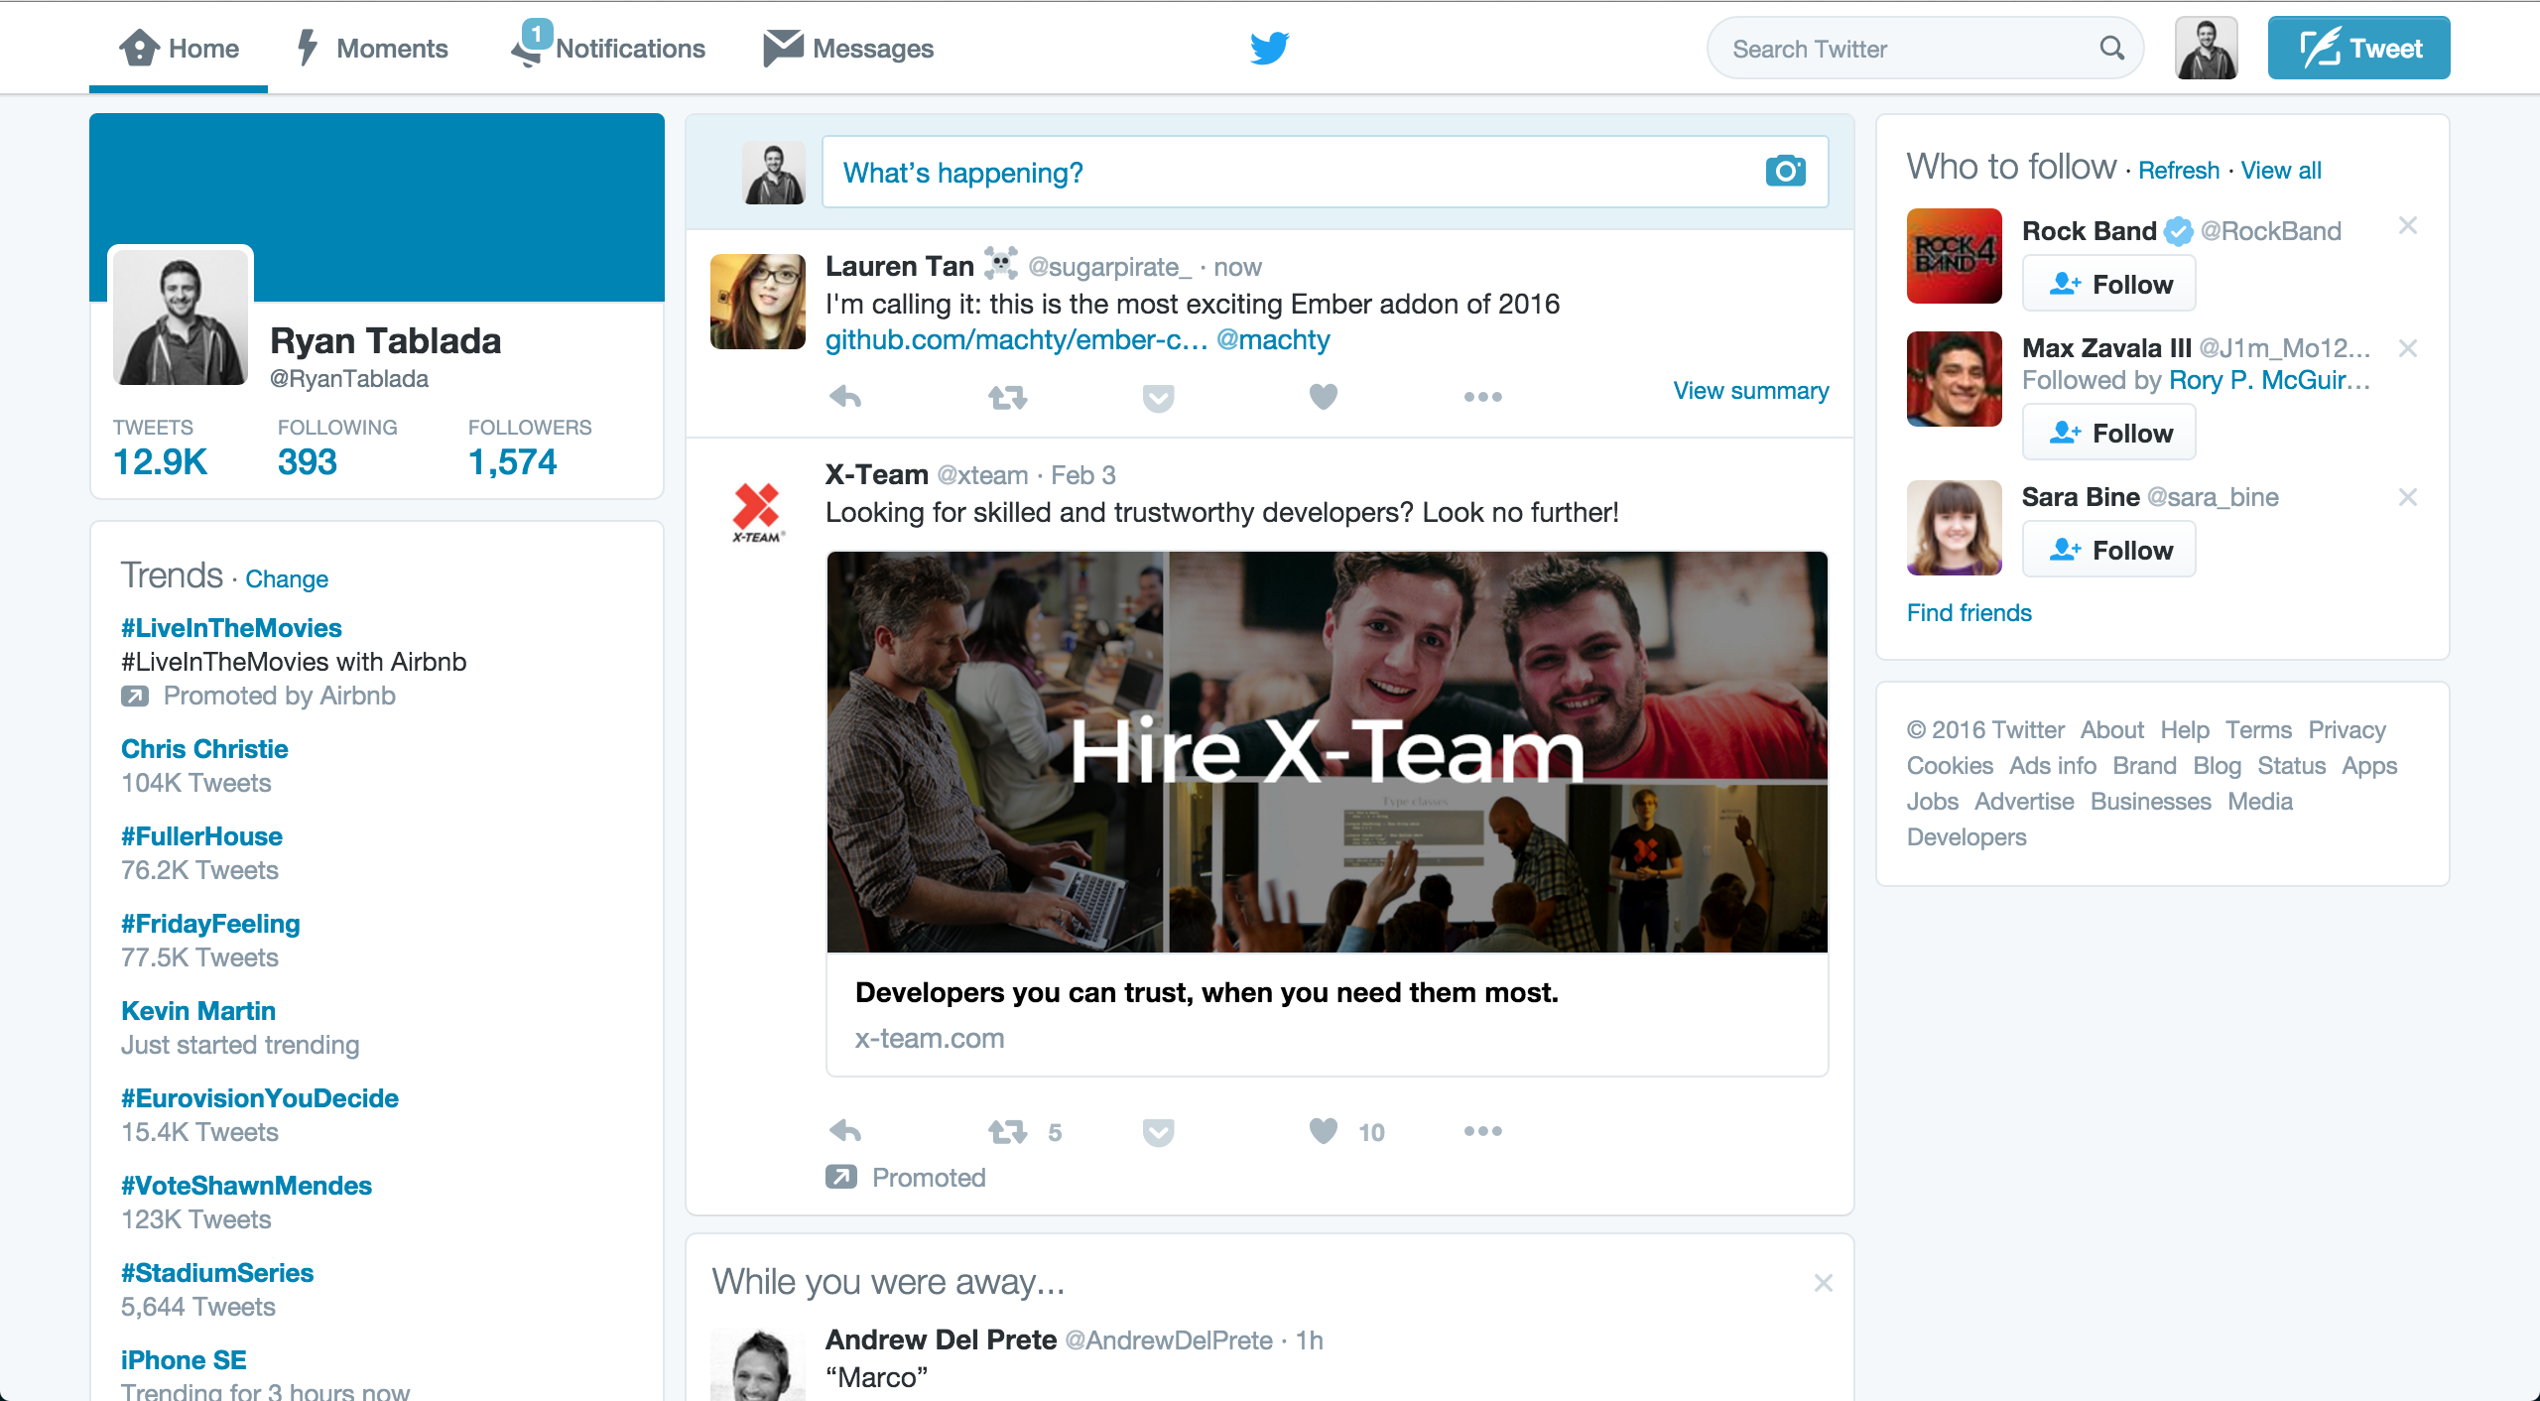Click the Tweet compose button
The width and height of the screenshot is (2540, 1401).
[x=2358, y=48]
